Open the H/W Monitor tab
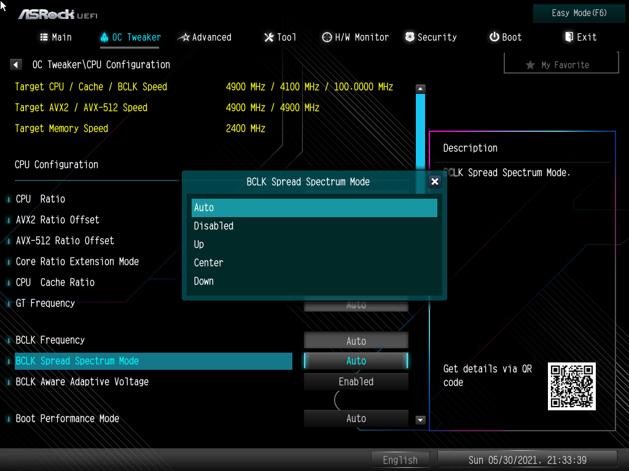Image resolution: width=629 pixels, height=471 pixels. pyautogui.click(x=356, y=37)
